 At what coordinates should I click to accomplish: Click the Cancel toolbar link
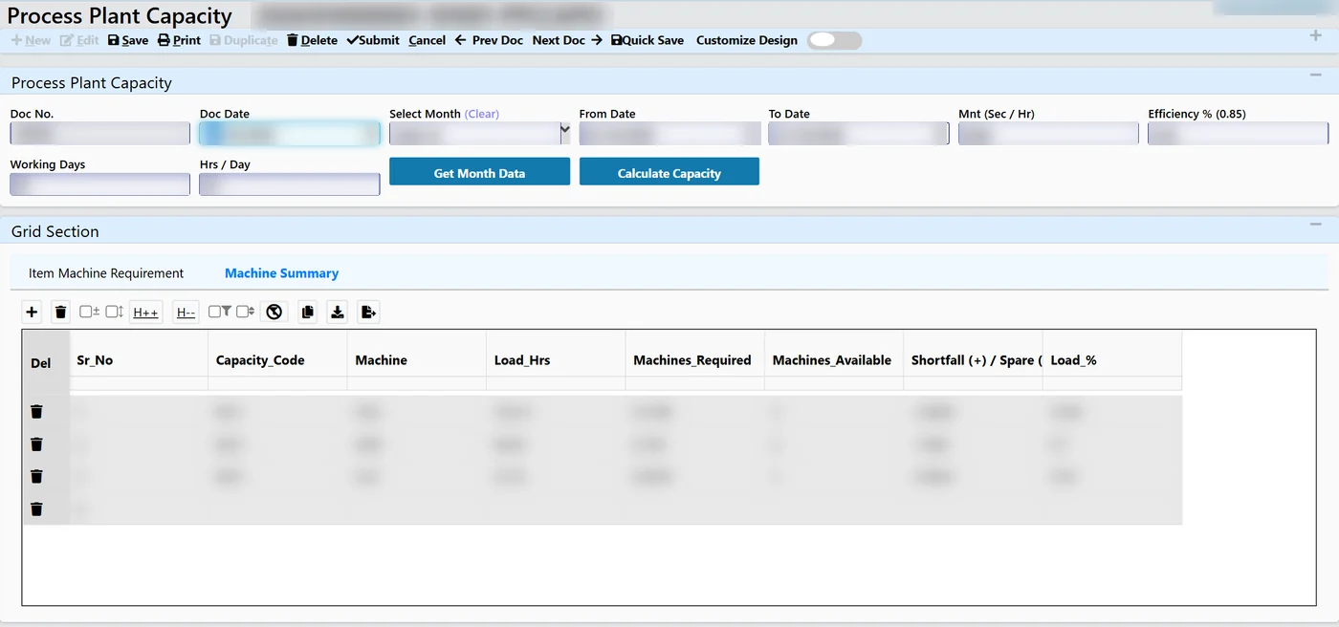[427, 40]
